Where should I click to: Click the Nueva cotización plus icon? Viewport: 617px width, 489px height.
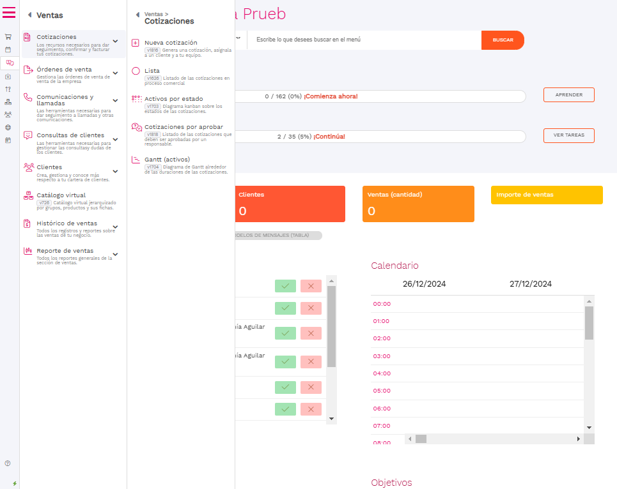tap(136, 43)
